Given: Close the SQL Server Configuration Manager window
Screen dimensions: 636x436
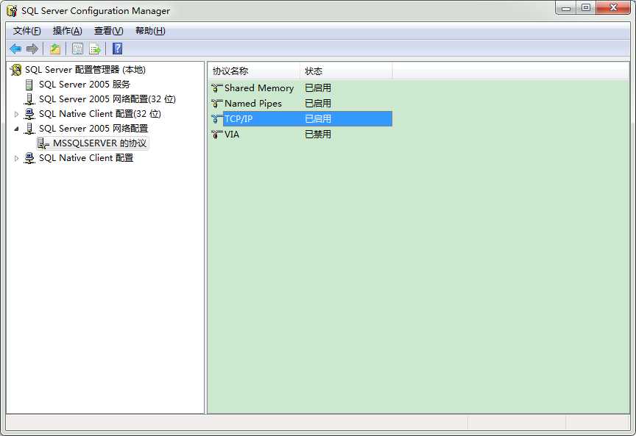Looking at the screenshot, I should point(613,7).
